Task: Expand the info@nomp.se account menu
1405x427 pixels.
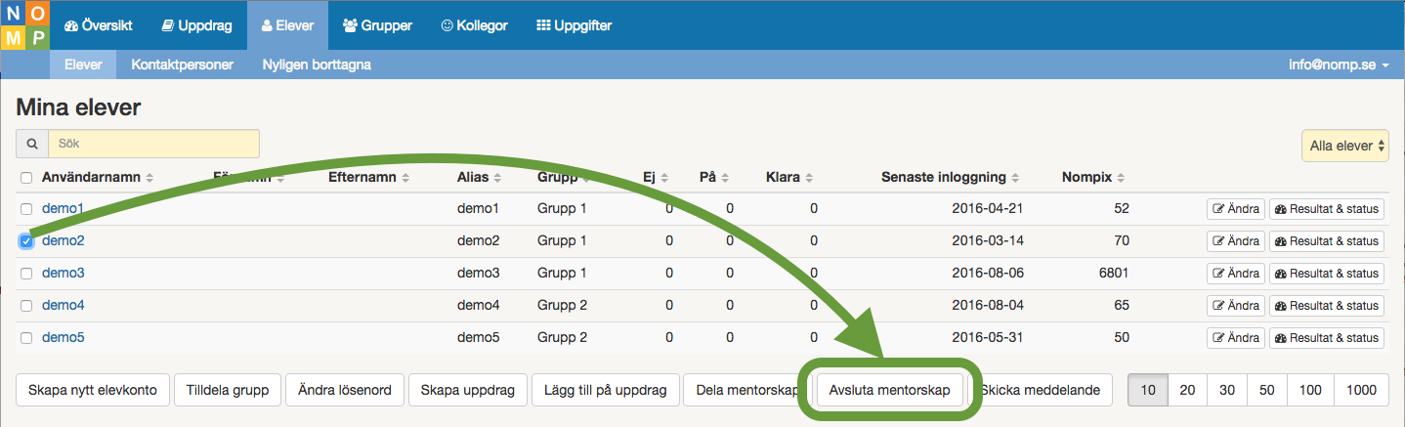Action: (1338, 65)
